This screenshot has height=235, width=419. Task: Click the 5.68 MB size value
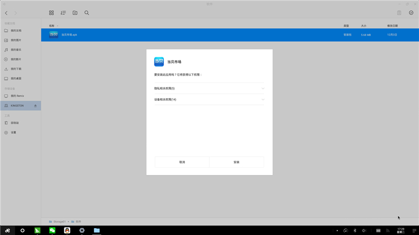pyautogui.click(x=366, y=35)
